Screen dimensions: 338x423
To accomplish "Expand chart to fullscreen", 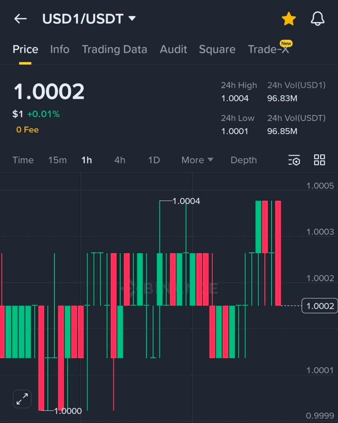I will tap(22, 399).
